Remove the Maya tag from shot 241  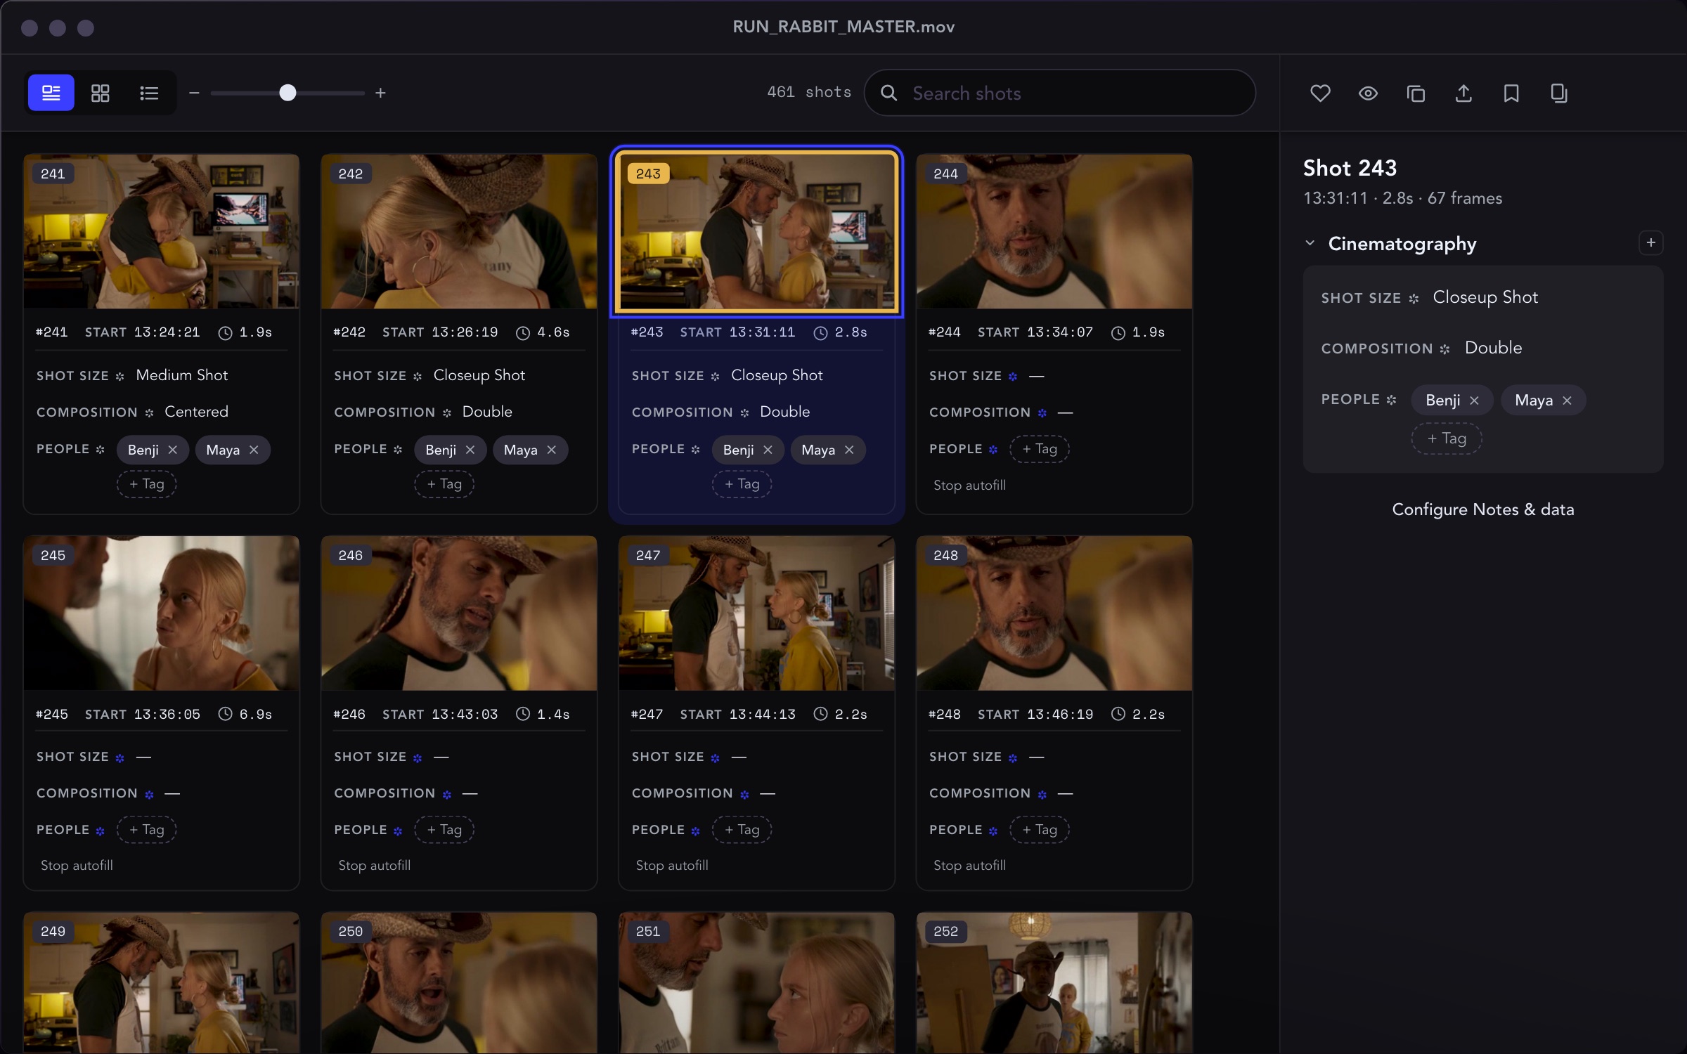254,450
